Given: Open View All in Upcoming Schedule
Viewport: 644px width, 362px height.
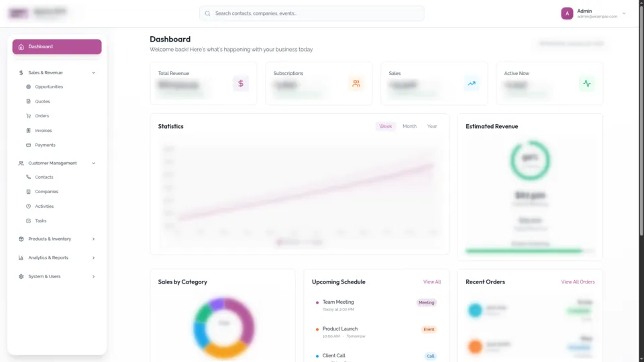Looking at the screenshot, I should click(x=431, y=282).
